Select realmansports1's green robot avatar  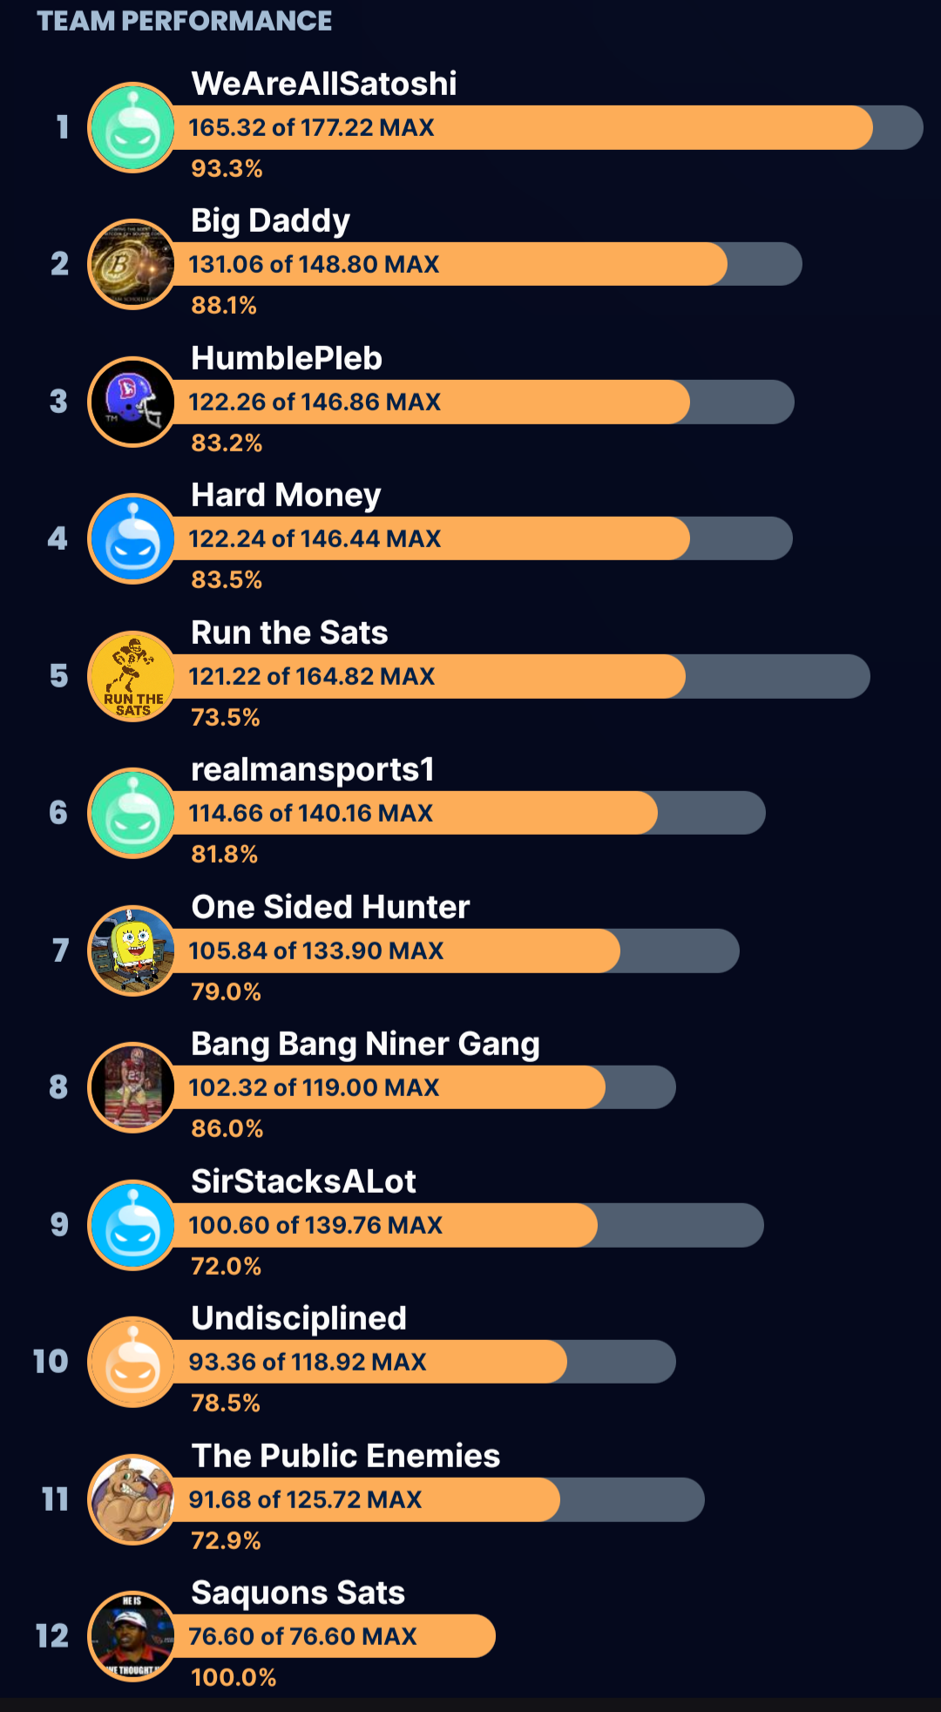pyautogui.click(x=132, y=814)
